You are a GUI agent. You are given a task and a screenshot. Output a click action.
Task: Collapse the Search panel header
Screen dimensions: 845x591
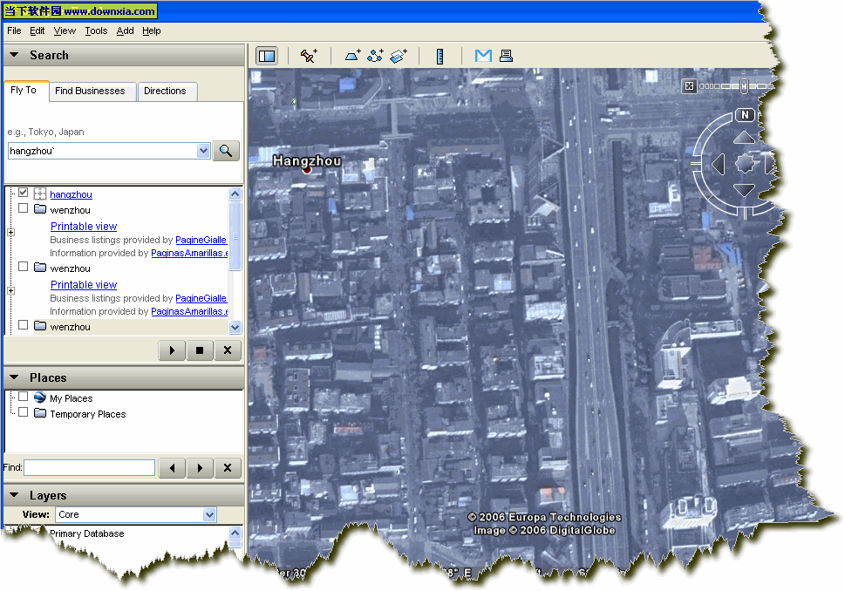tap(15, 55)
